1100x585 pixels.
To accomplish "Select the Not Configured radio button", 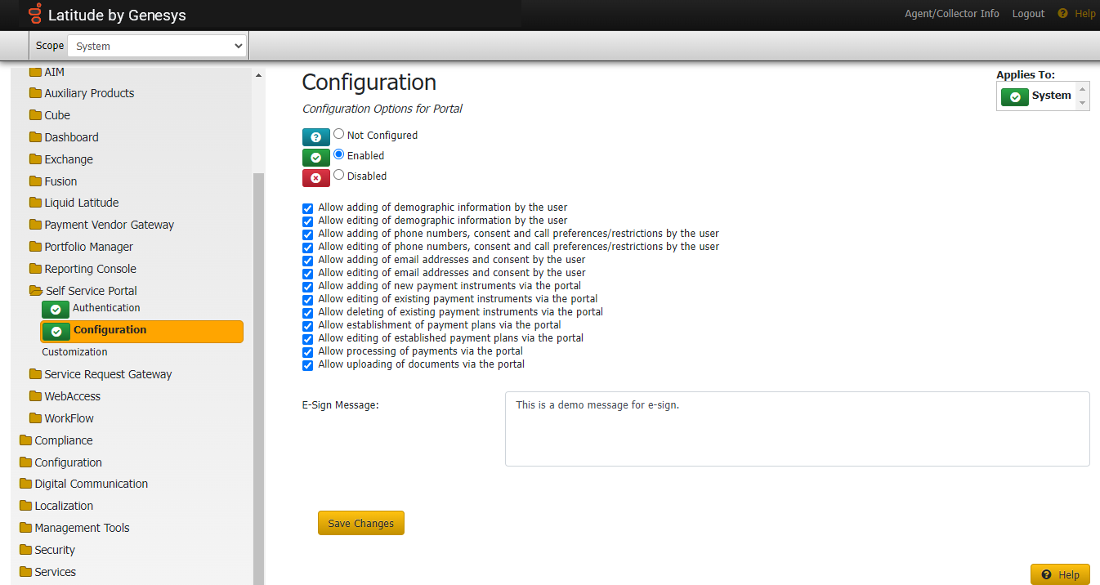I will [x=338, y=135].
